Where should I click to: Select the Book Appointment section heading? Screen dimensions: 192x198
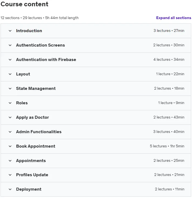tap(36, 146)
